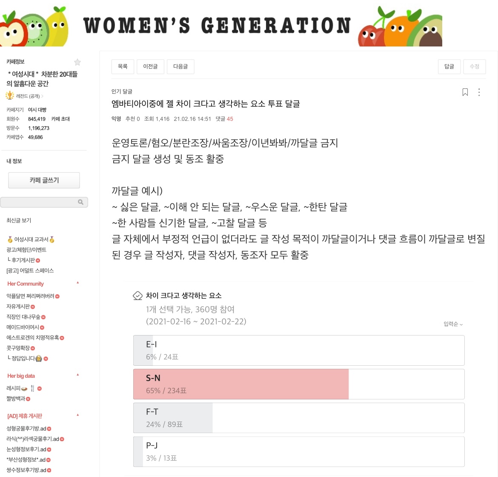The height and width of the screenshot is (477, 498).
Task: Select the P-J poll option
Action: pyautogui.click(x=298, y=451)
